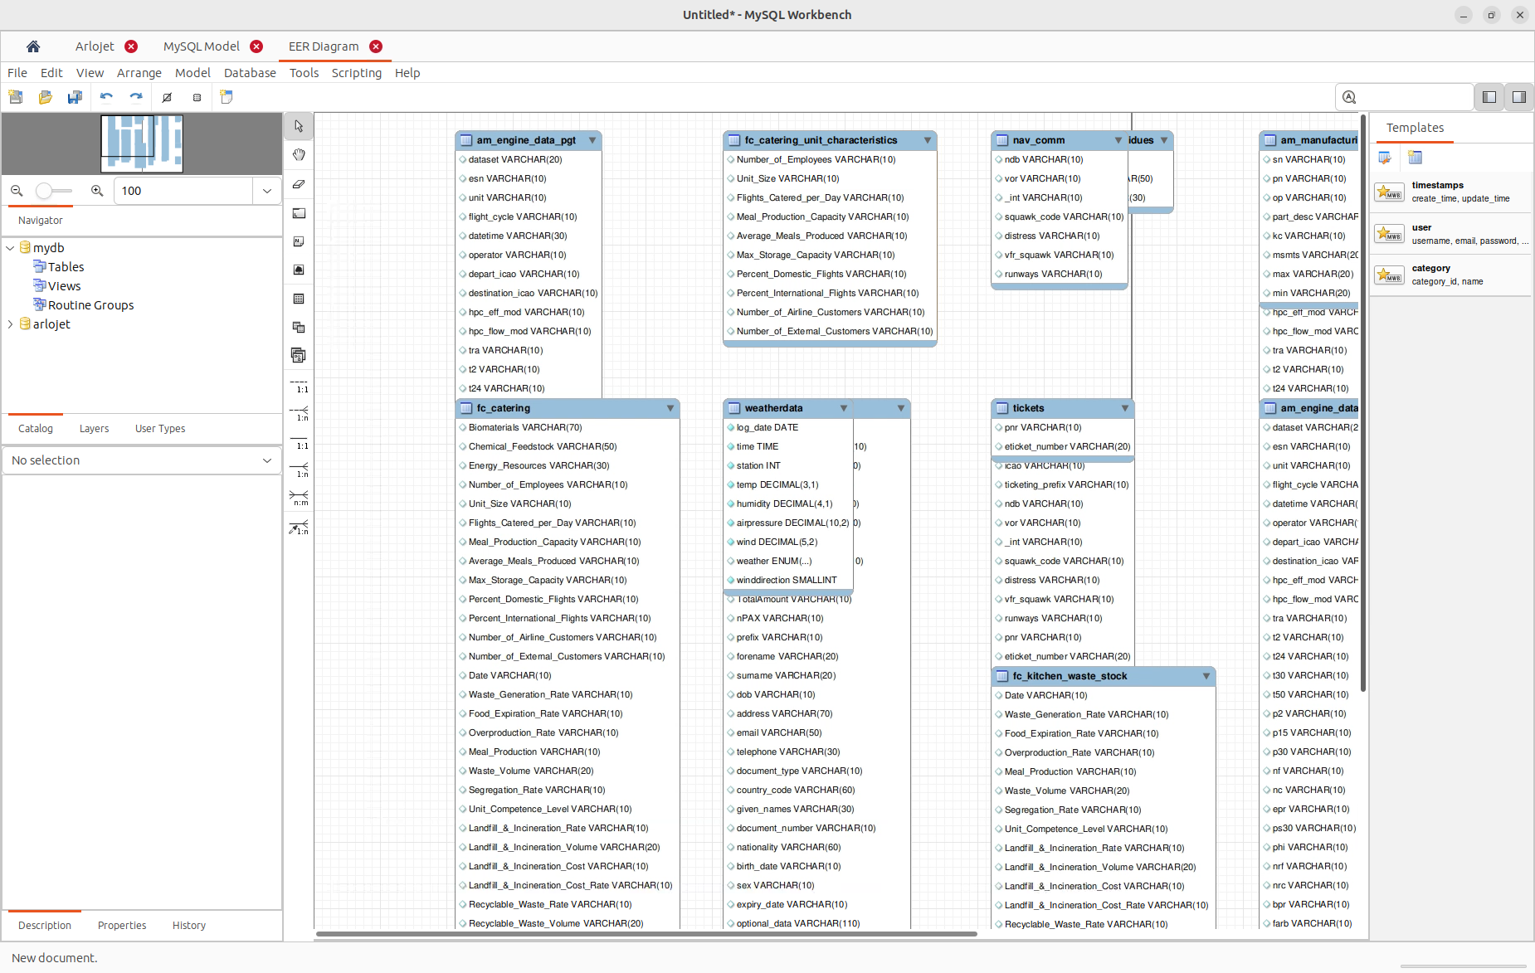The width and height of the screenshot is (1535, 973).
Task: Click the undo arrow in toolbar
Action: pyautogui.click(x=106, y=97)
